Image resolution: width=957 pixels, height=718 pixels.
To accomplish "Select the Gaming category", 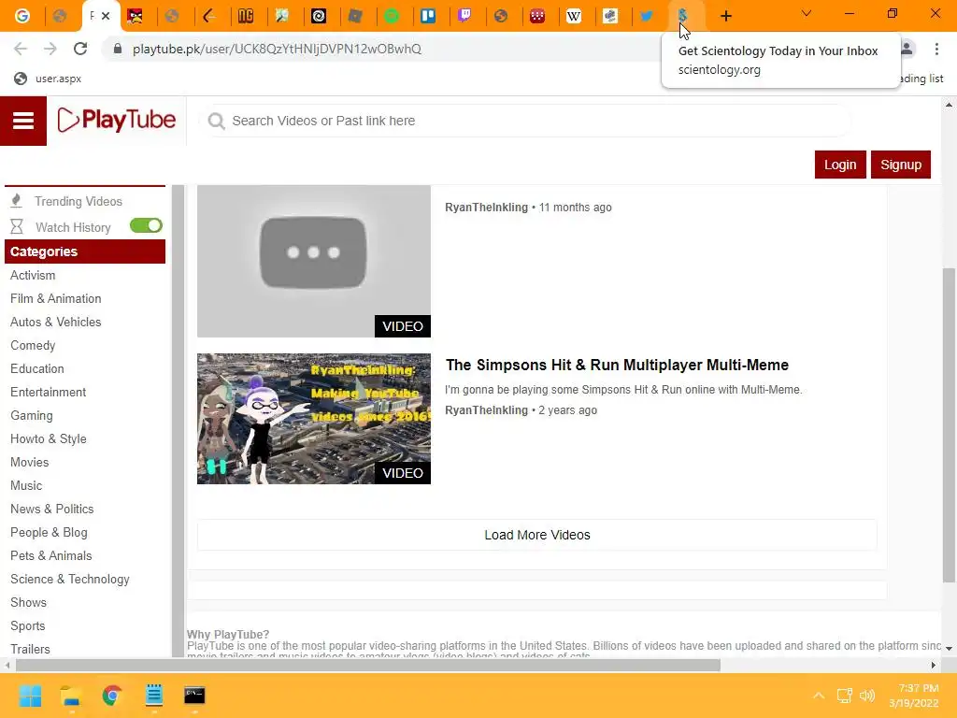I will (x=31, y=416).
